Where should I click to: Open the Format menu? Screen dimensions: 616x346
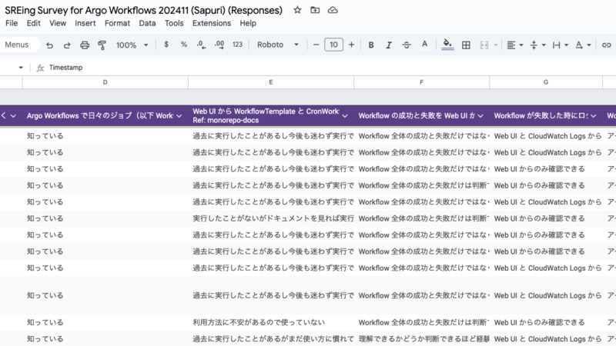click(117, 23)
